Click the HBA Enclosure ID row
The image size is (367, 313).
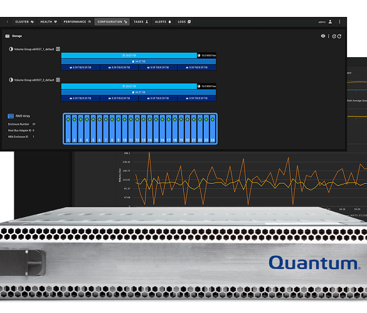21,137
